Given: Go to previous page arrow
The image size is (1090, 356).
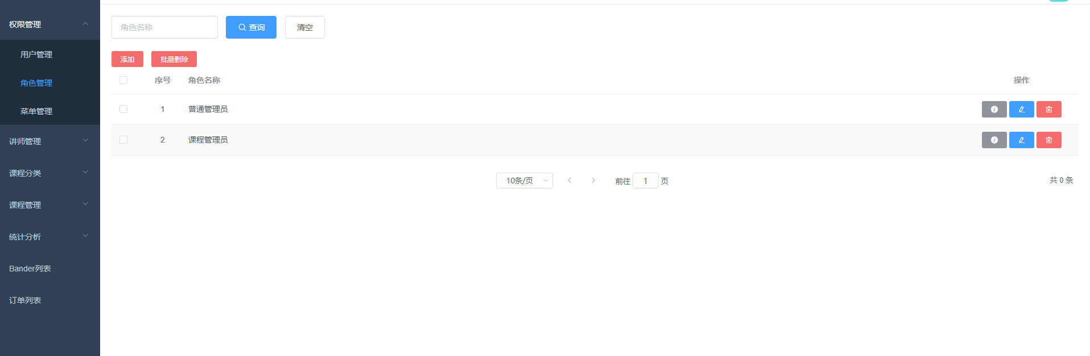Looking at the screenshot, I should click(x=569, y=181).
